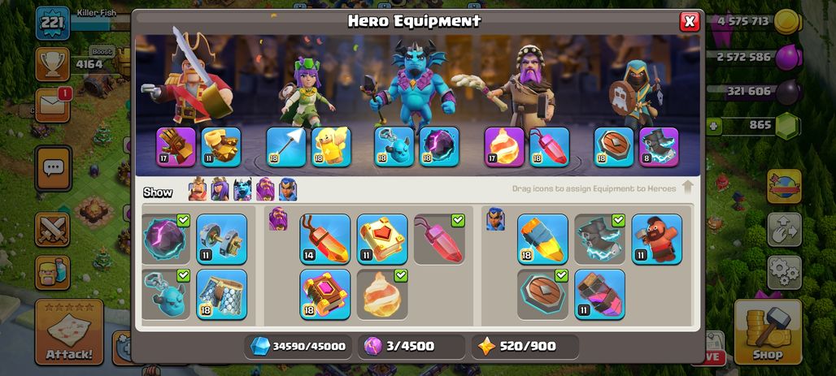This screenshot has height=376, width=836.
Task: Filter equipment by Archer Queen
Action: [220, 189]
